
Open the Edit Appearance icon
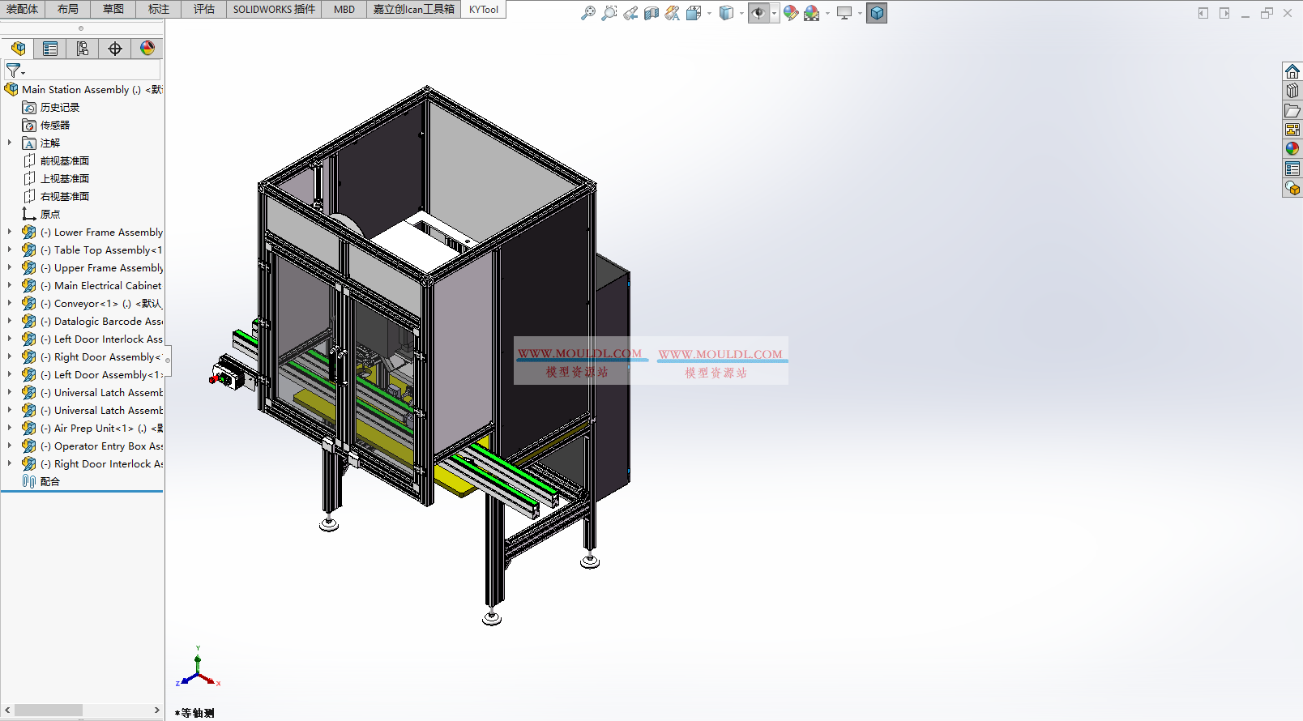point(791,13)
